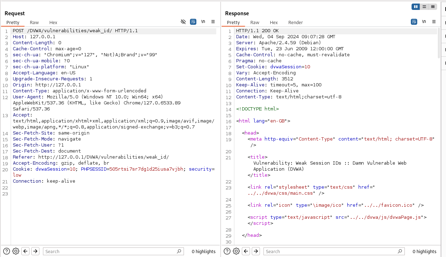The image size is (446, 257).
Task: Click the 'Request' panel heading
Action: (15, 13)
